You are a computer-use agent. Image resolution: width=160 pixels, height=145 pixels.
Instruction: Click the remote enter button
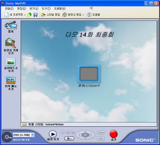(85, 135)
